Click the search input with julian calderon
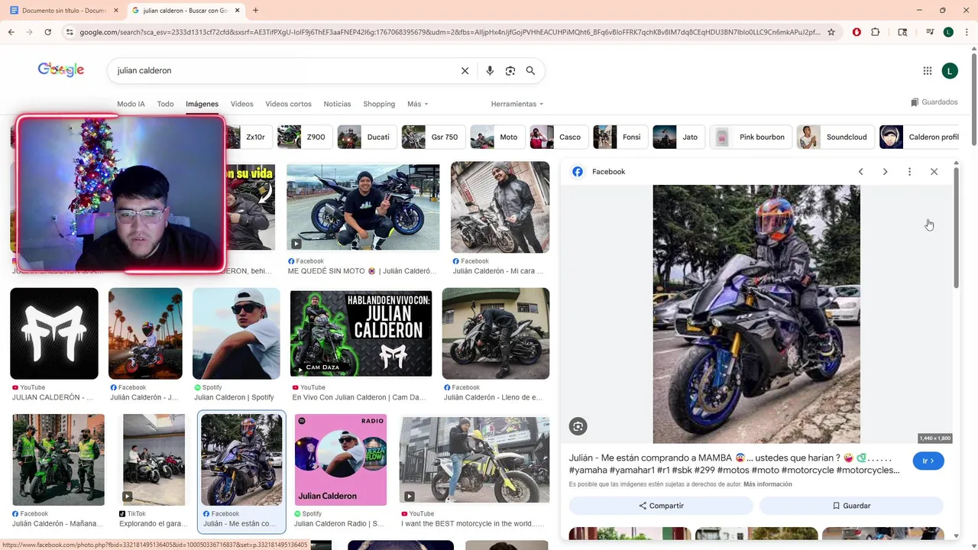Screen dimensions: 978x550 click(283, 70)
